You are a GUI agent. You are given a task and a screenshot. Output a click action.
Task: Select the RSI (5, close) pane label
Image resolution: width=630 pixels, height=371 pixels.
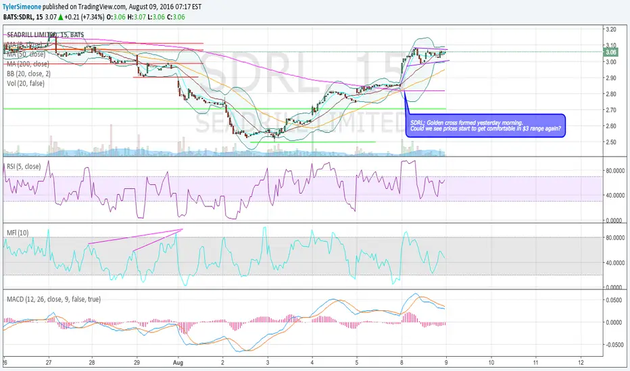tap(24, 166)
